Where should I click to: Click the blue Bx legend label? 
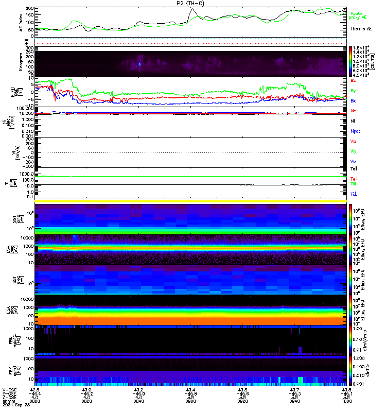[x=353, y=100]
